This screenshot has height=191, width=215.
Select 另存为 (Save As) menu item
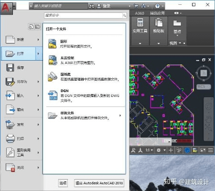click(x=18, y=82)
